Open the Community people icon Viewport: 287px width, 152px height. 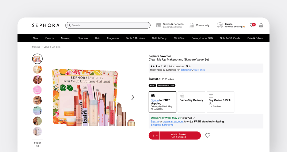(192, 25)
